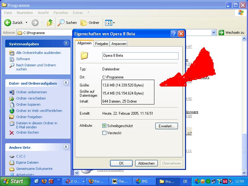248x186 pixels.
Task: Click the yellow smiley tray icon
Action: (203, 181)
